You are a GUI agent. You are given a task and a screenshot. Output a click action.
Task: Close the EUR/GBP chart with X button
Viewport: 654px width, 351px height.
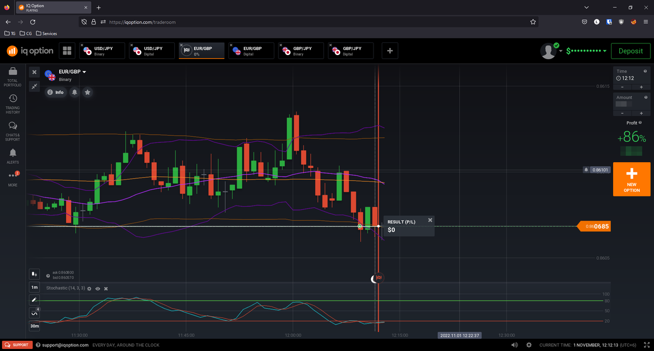tap(34, 72)
